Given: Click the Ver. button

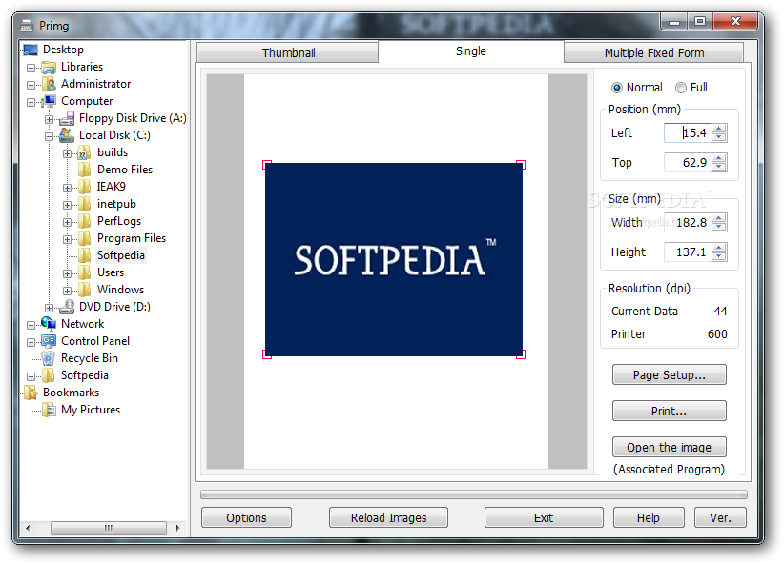Looking at the screenshot, I should coord(720,517).
